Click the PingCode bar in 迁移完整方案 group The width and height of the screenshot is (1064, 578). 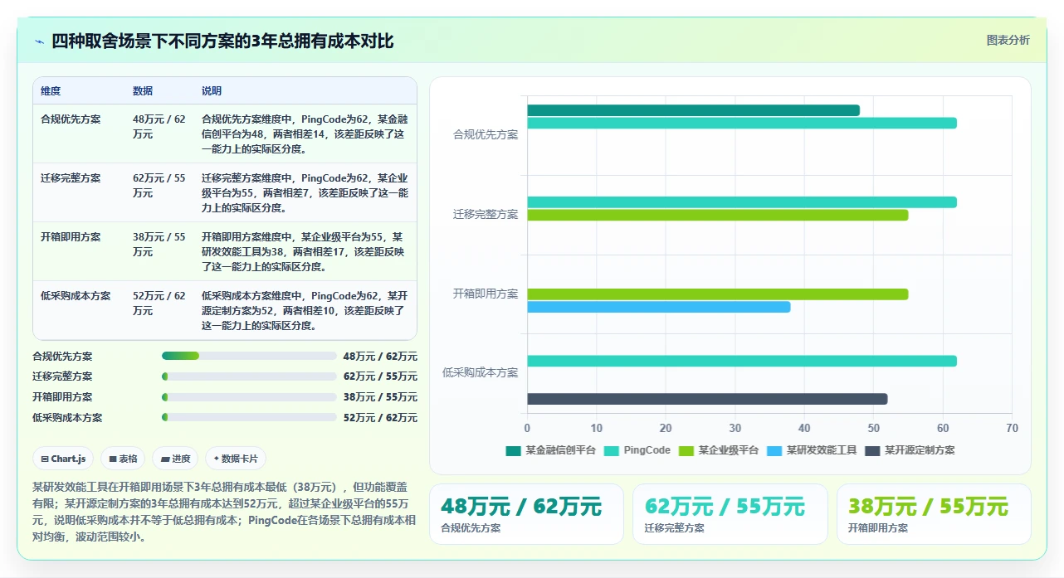point(742,202)
